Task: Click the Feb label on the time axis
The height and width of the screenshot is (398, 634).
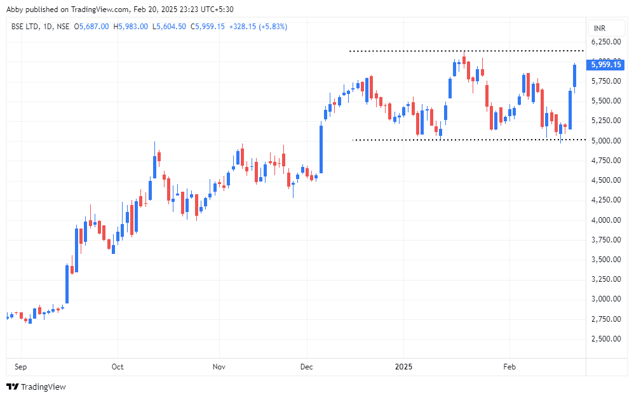Action: point(509,366)
